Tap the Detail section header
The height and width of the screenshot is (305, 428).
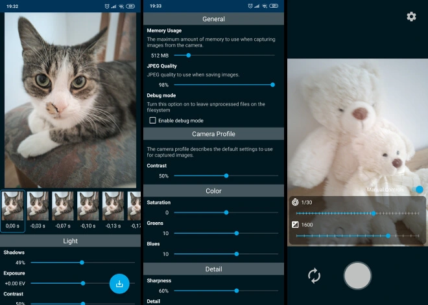213,269
